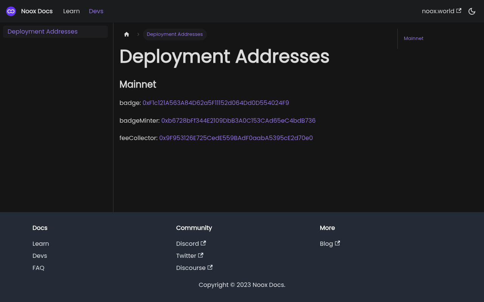Screen dimensions: 484x302
Task: Jump to Mainnet in table of contents
Action: coord(414,39)
